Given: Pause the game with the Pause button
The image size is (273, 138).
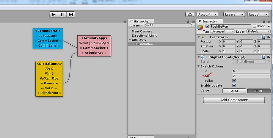Looking at the screenshot, I should (x=62, y=14).
